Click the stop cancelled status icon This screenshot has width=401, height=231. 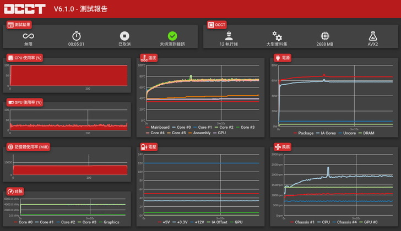[x=124, y=36]
